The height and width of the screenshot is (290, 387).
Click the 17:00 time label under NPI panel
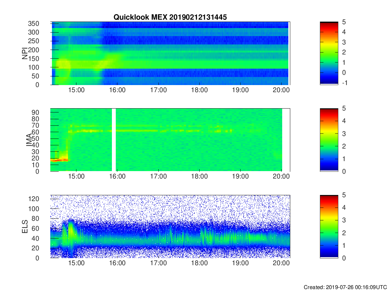pos(158,90)
